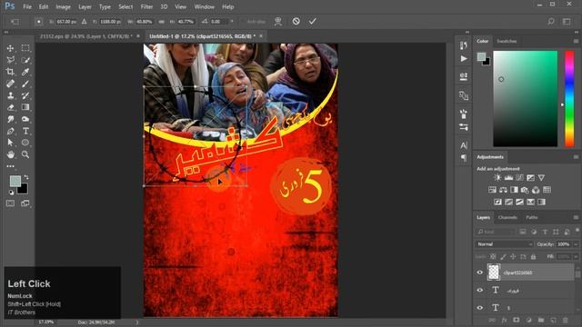Open the layer filter Kind dropdown
This screenshot has width=582, height=327.
pos(497,232)
